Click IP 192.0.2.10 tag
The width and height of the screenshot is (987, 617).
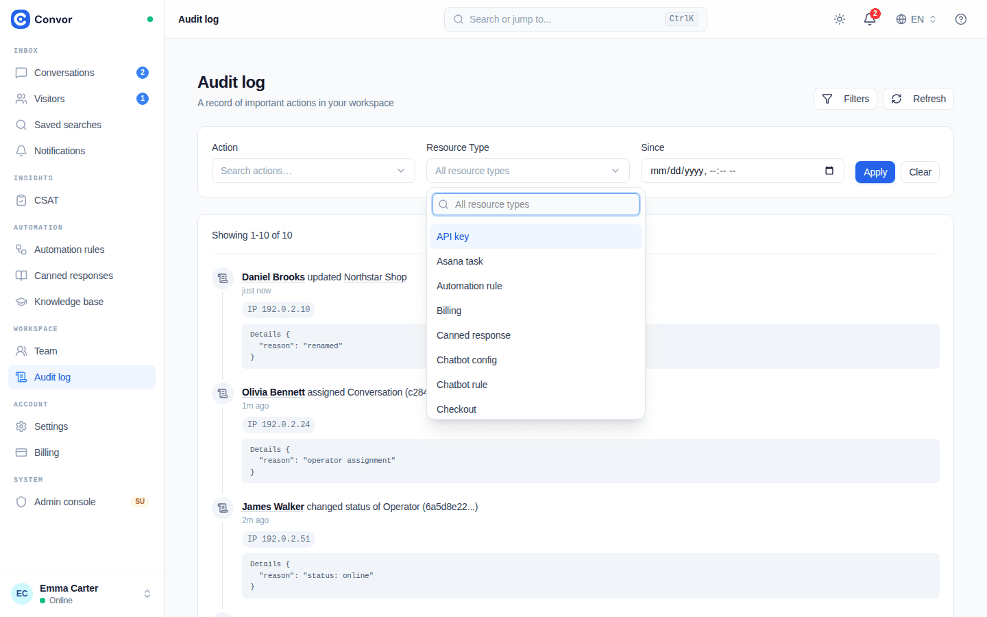(x=278, y=309)
